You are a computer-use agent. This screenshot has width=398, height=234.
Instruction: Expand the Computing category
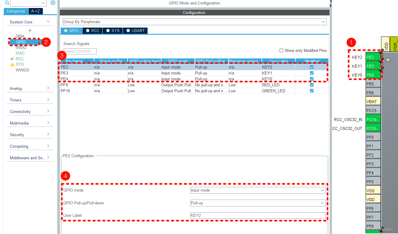point(30,146)
